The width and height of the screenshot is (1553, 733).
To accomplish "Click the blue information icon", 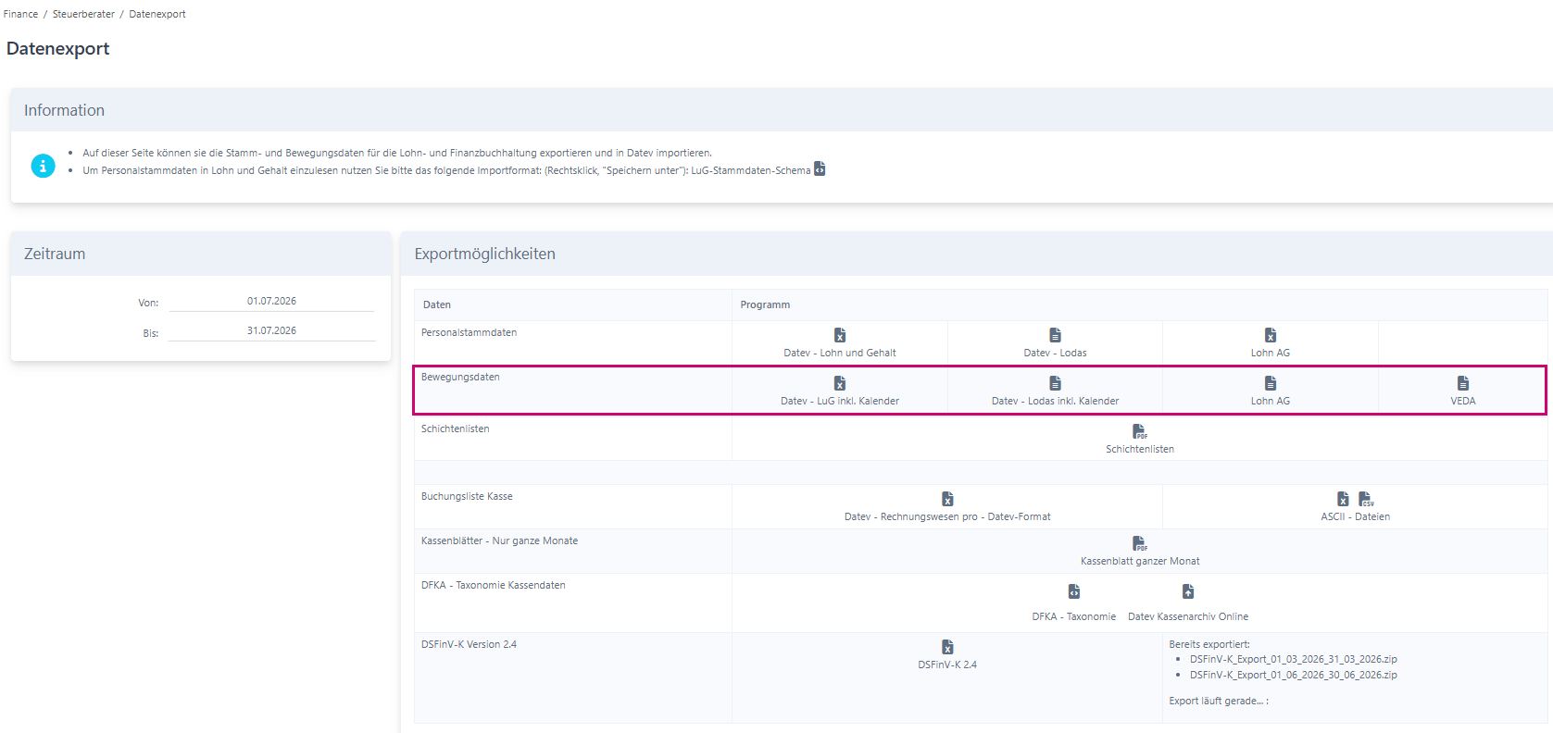I will click(43, 166).
